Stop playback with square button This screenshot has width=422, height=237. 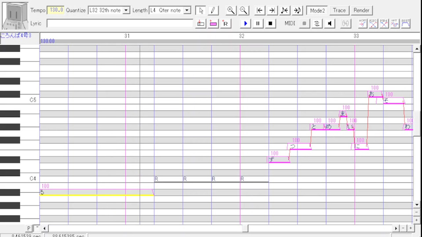[x=270, y=23]
